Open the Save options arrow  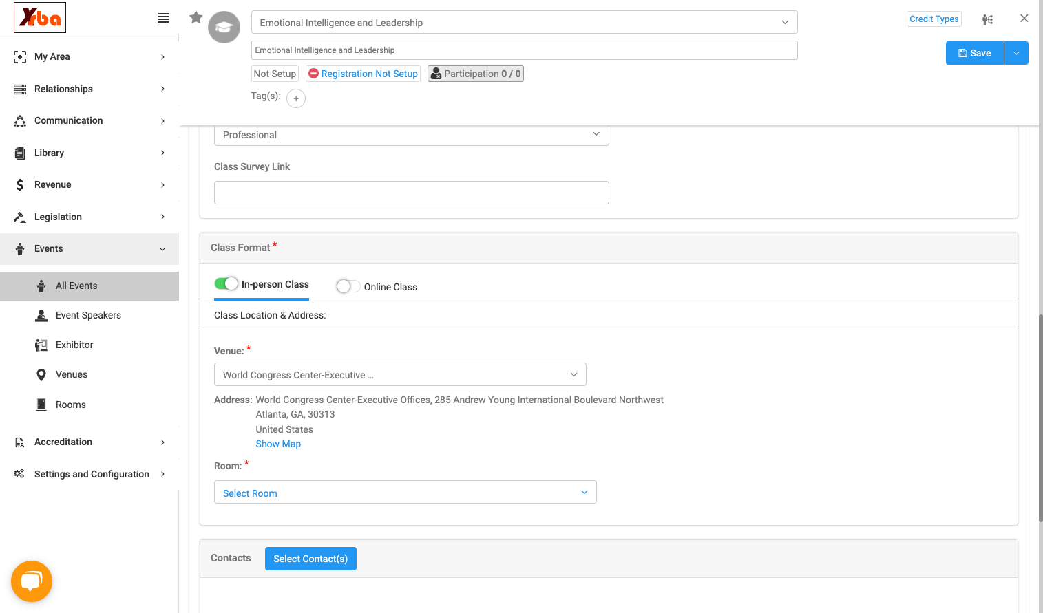click(x=1016, y=53)
